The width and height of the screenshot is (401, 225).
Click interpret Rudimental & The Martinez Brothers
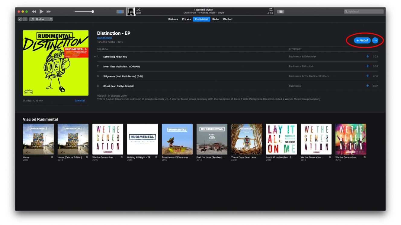pyautogui.click(x=309, y=76)
